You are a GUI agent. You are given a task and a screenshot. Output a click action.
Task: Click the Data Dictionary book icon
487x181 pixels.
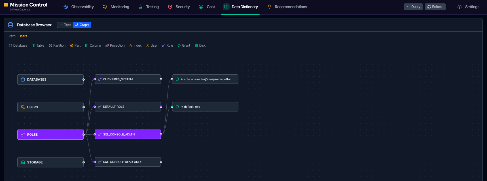click(x=226, y=7)
